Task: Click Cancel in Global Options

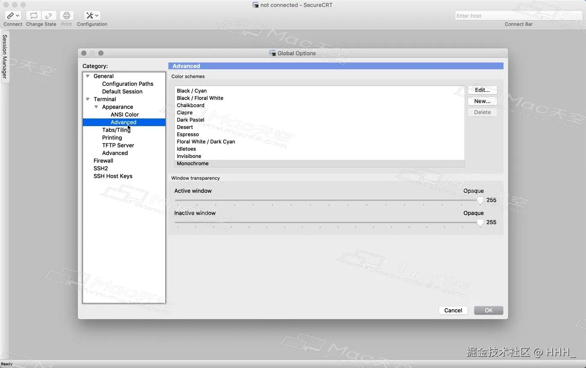Action: click(x=453, y=311)
